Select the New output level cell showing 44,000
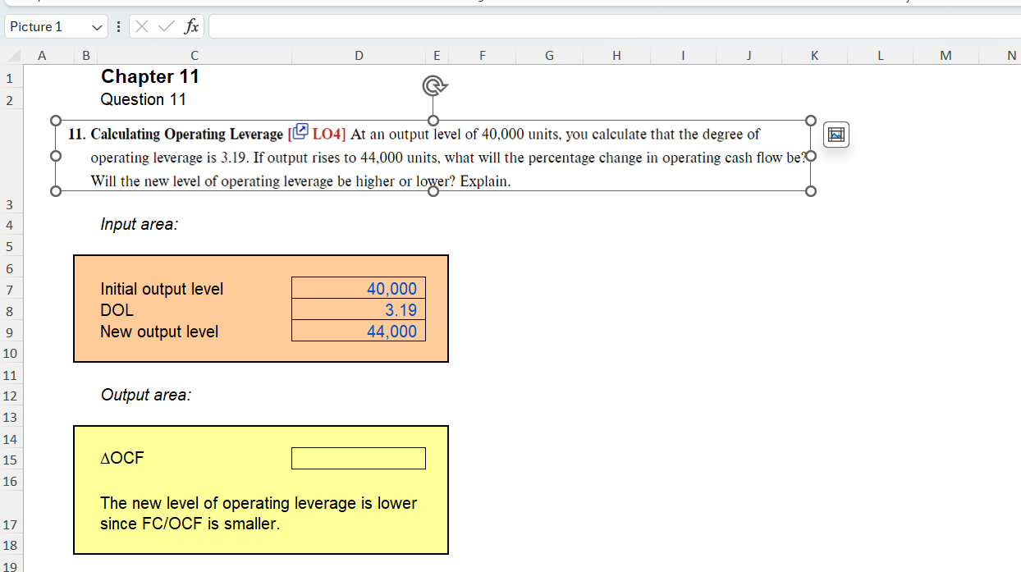1021x572 pixels. click(x=359, y=331)
